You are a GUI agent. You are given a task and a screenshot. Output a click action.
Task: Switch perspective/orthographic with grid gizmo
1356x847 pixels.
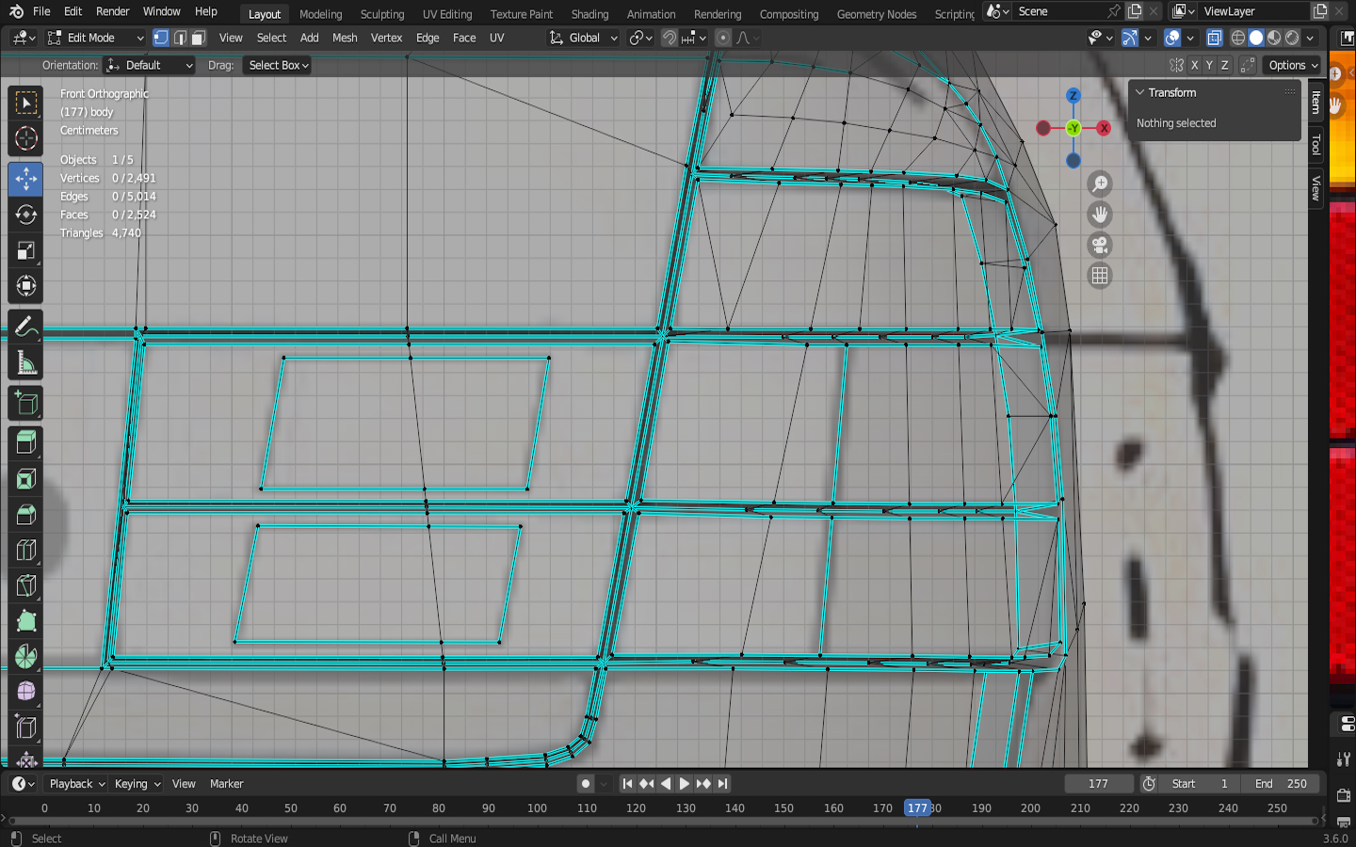click(x=1099, y=276)
